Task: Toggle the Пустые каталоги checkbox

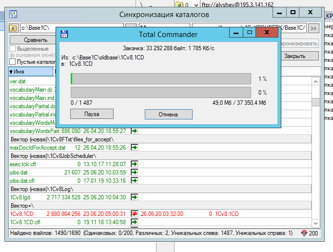Action: coord(13,62)
